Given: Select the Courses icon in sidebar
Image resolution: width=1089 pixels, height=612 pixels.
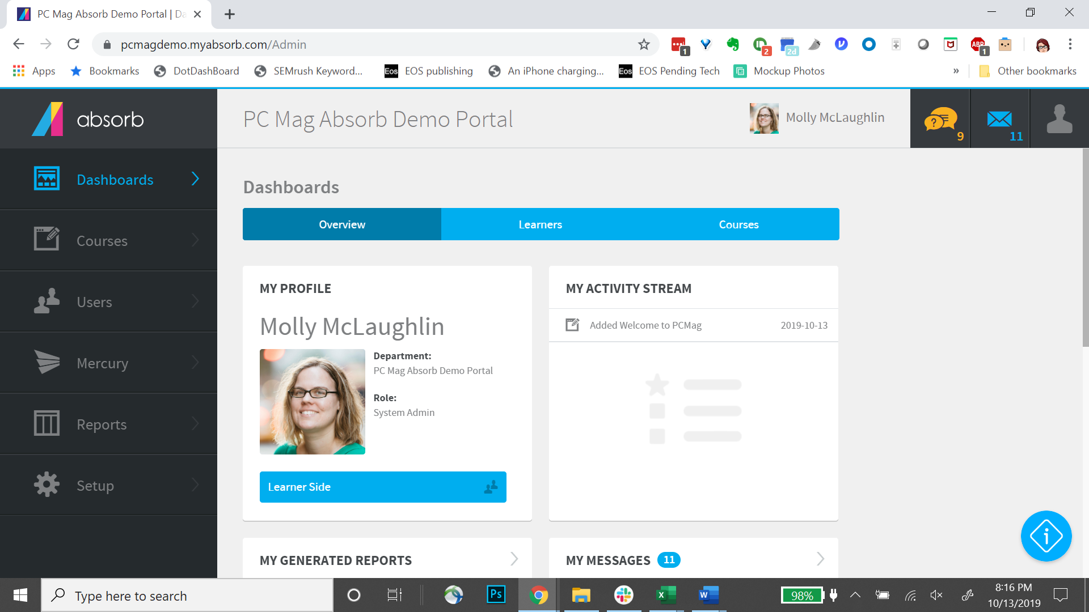Looking at the screenshot, I should tap(47, 240).
